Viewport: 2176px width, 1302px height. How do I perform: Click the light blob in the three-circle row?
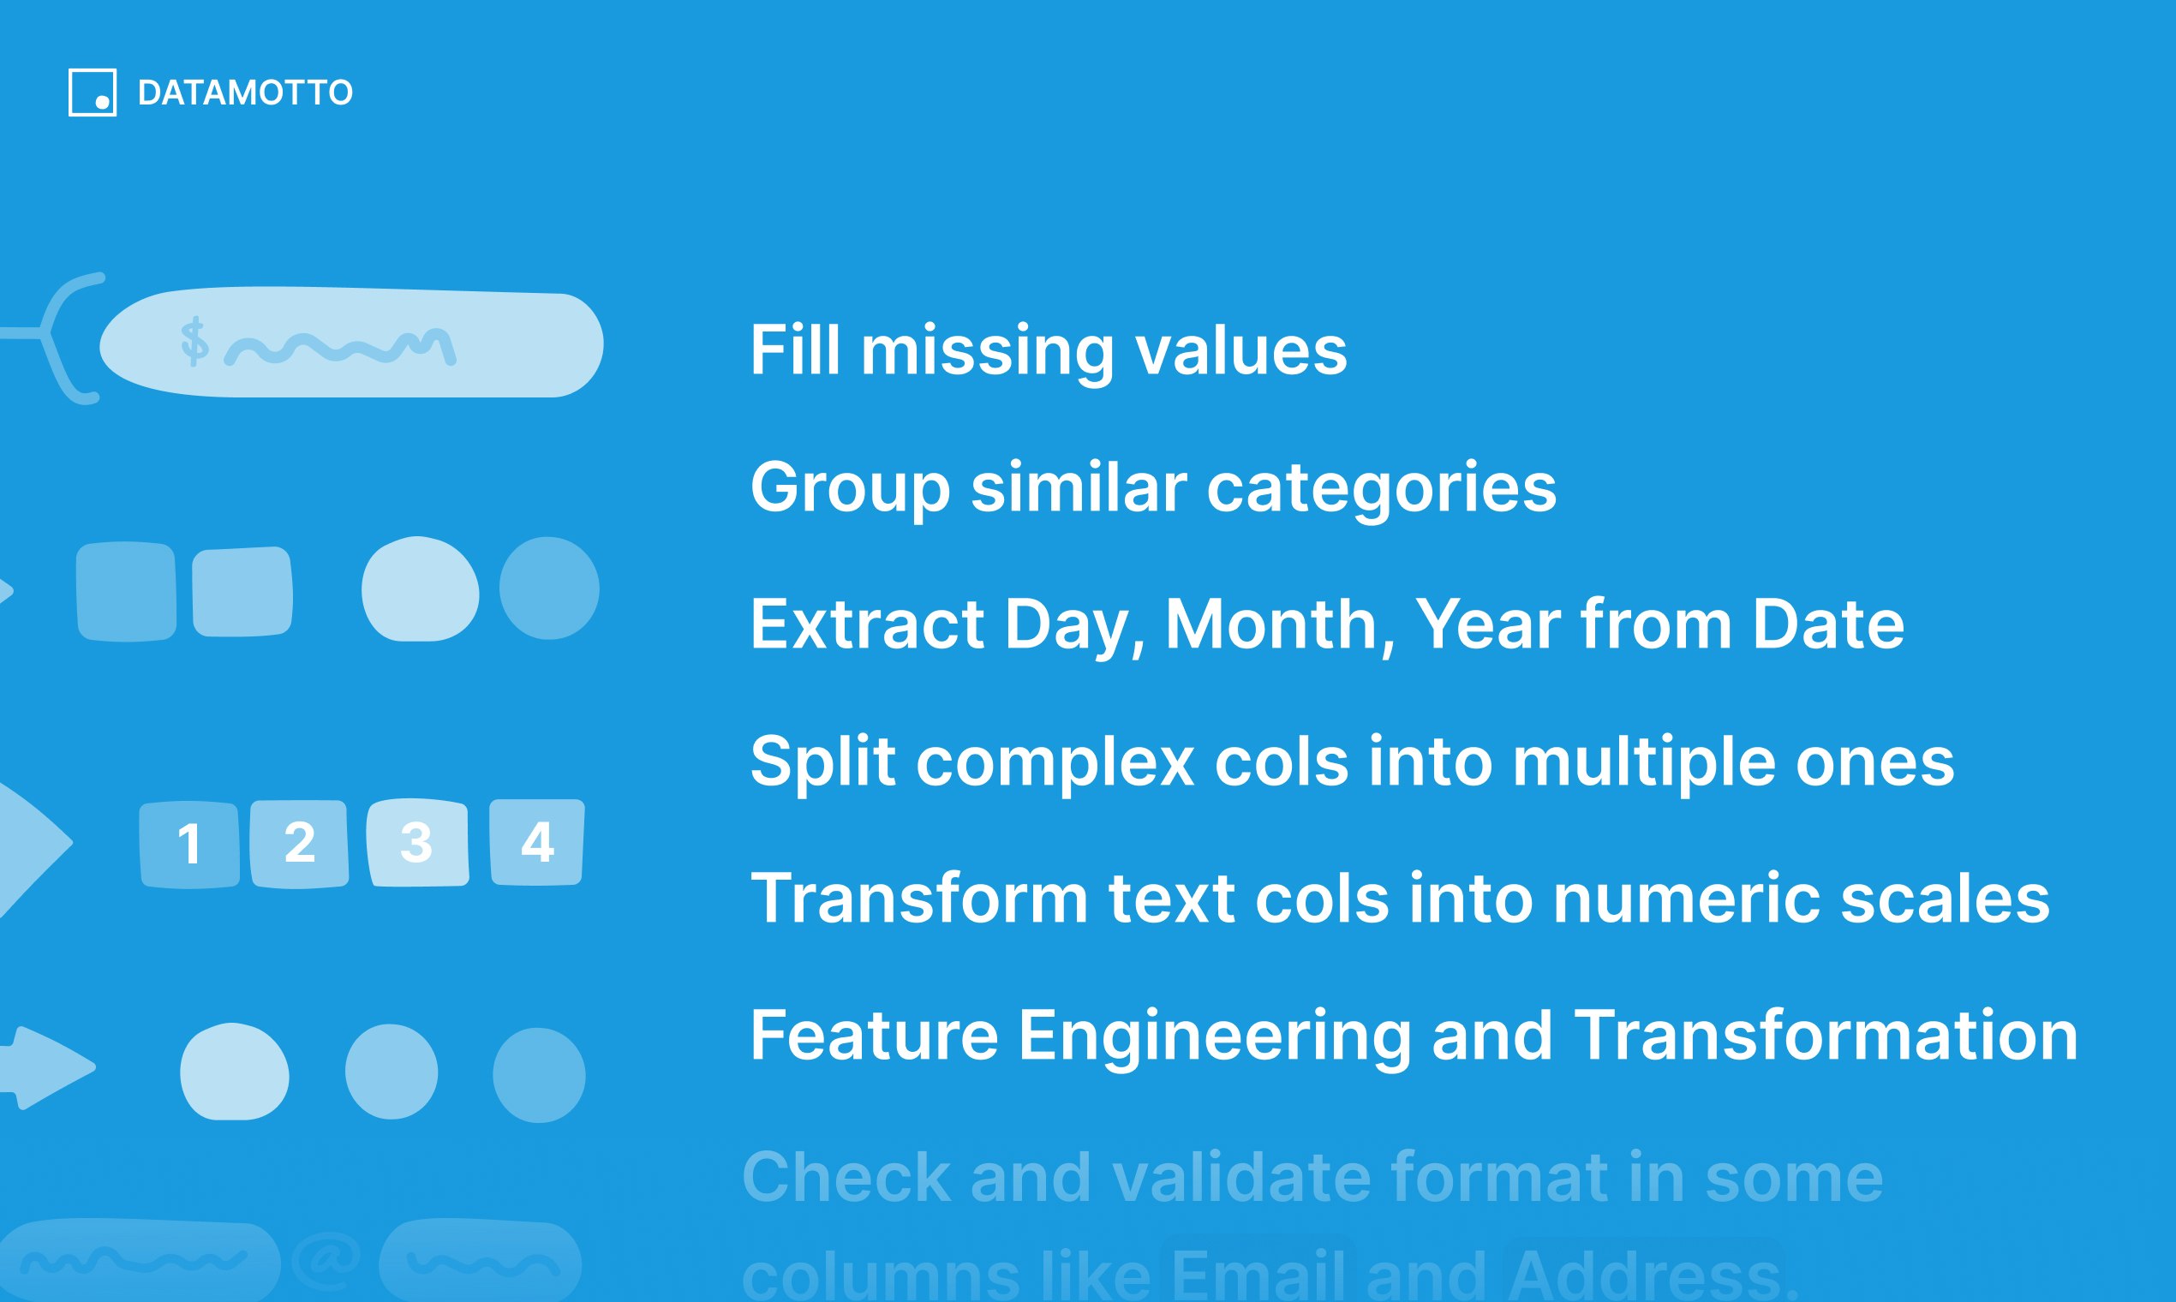click(x=234, y=1072)
